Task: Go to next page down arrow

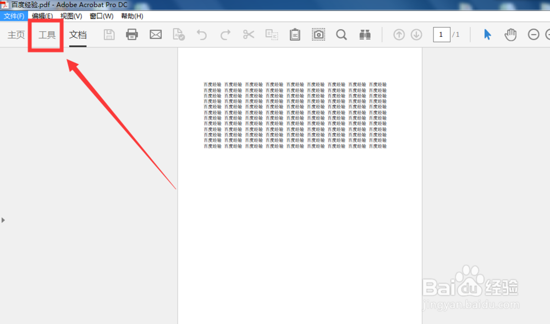Action: [x=416, y=34]
